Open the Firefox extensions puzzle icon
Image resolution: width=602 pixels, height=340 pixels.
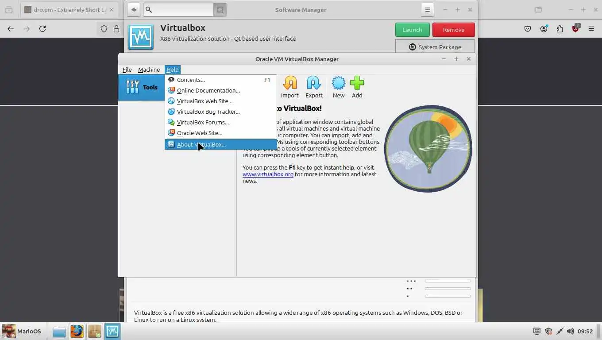(x=560, y=29)
